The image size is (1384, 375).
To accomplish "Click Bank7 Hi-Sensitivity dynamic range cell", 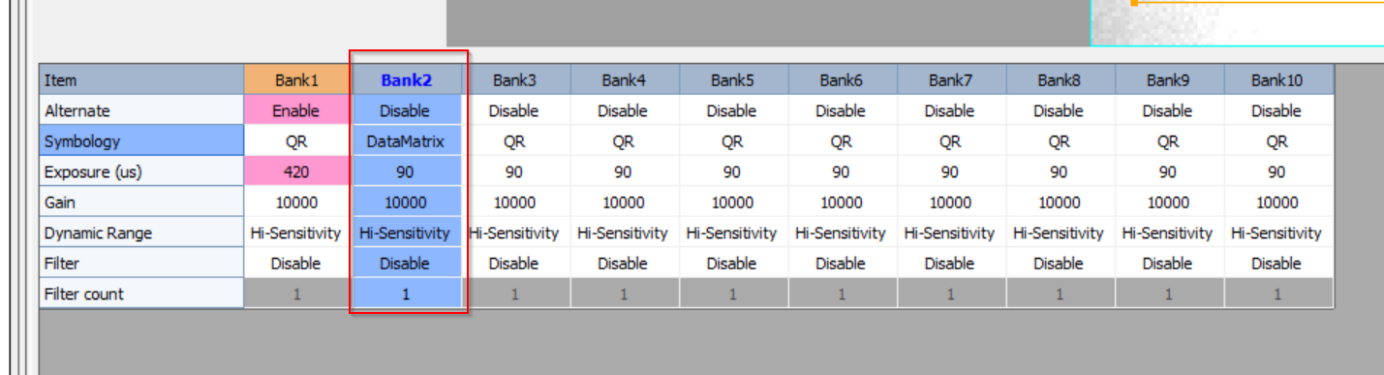I will 950,233.
